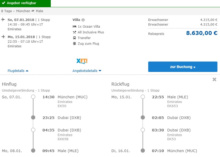Click the return flight airplane icon
This screenshot has height=157, width=220.
(3, 37)
